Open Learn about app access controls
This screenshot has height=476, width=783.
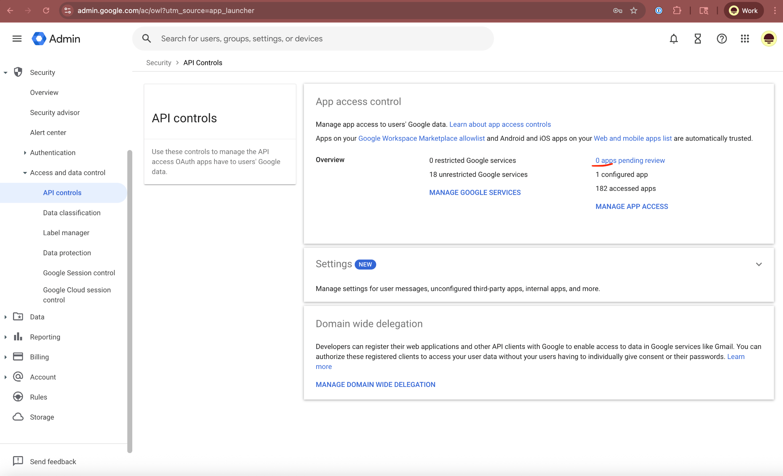[500, 124]
